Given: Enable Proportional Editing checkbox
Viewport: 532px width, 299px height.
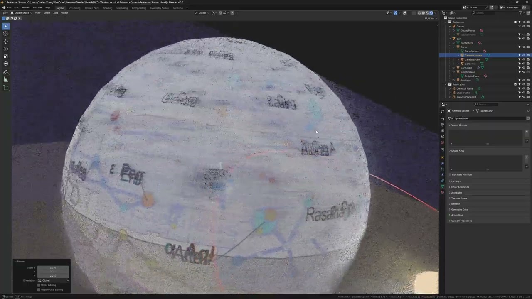Looking at the screenshot, I should click(39, 289).
